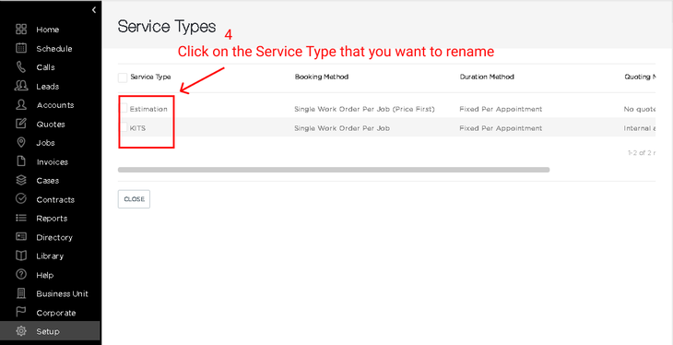Viewport: 673px width, 345px height.
Task: Check the Estimation row checkbox
Action: 124,108
